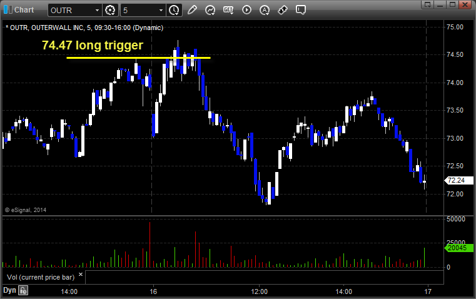Click the 20045 volume value marker

point(458,248)
